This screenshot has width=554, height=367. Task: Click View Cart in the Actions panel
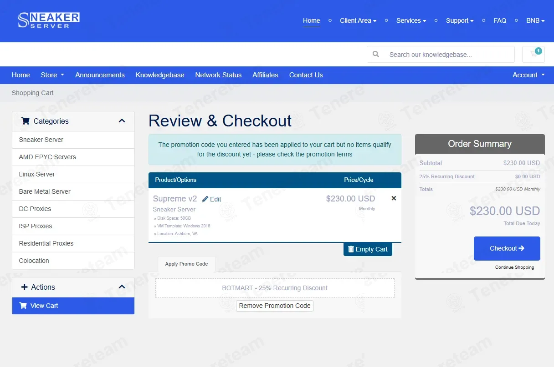73,306
